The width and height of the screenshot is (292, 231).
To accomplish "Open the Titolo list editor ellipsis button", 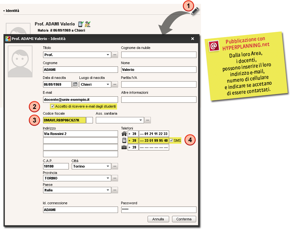I will click(x=115, y=55).
